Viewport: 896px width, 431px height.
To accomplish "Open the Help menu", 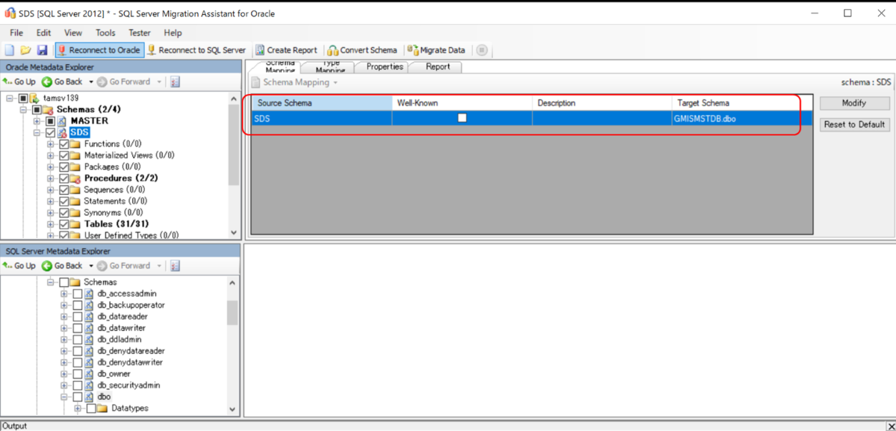I will 172,33.
